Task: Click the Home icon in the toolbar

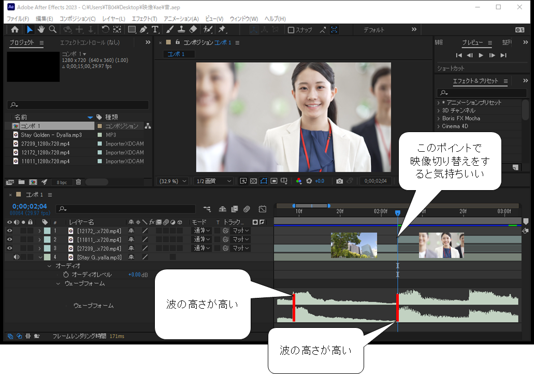Action: [x=15, y=30]
